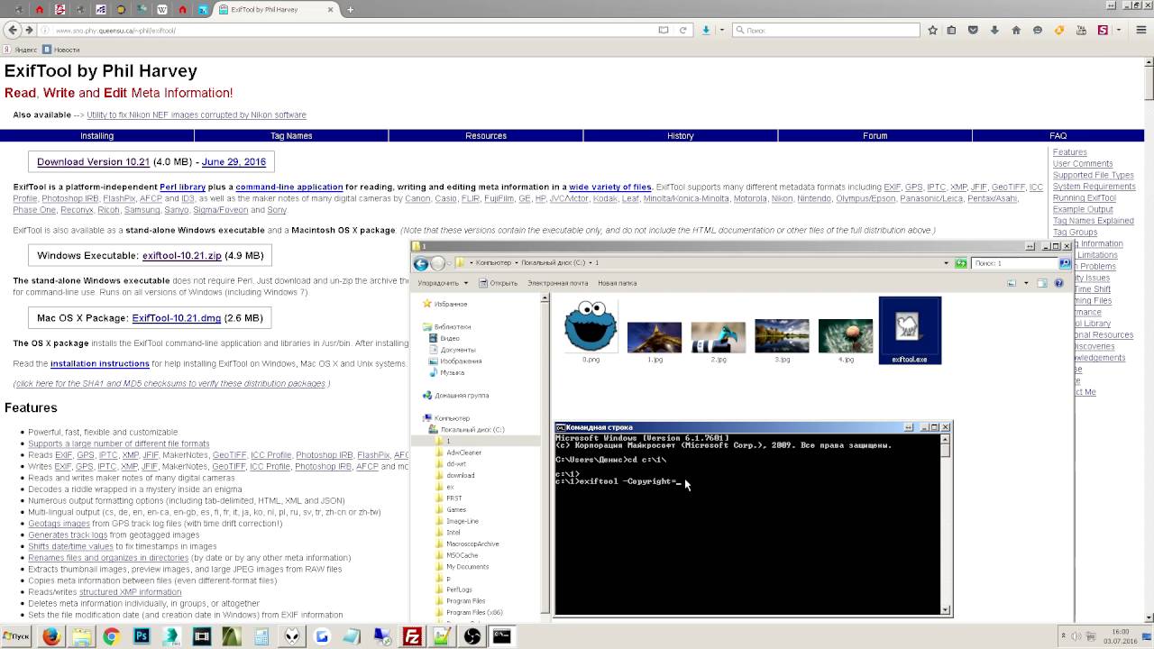
Task: Open the Firefox hamburger menu
Action: click(1140, 30)
